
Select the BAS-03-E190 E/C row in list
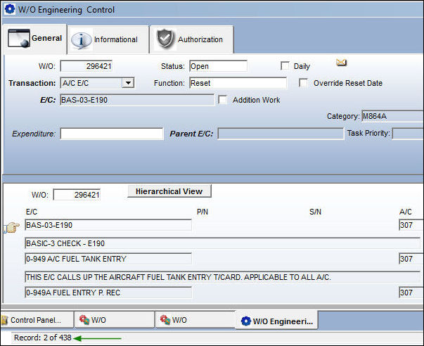(108, 225)
